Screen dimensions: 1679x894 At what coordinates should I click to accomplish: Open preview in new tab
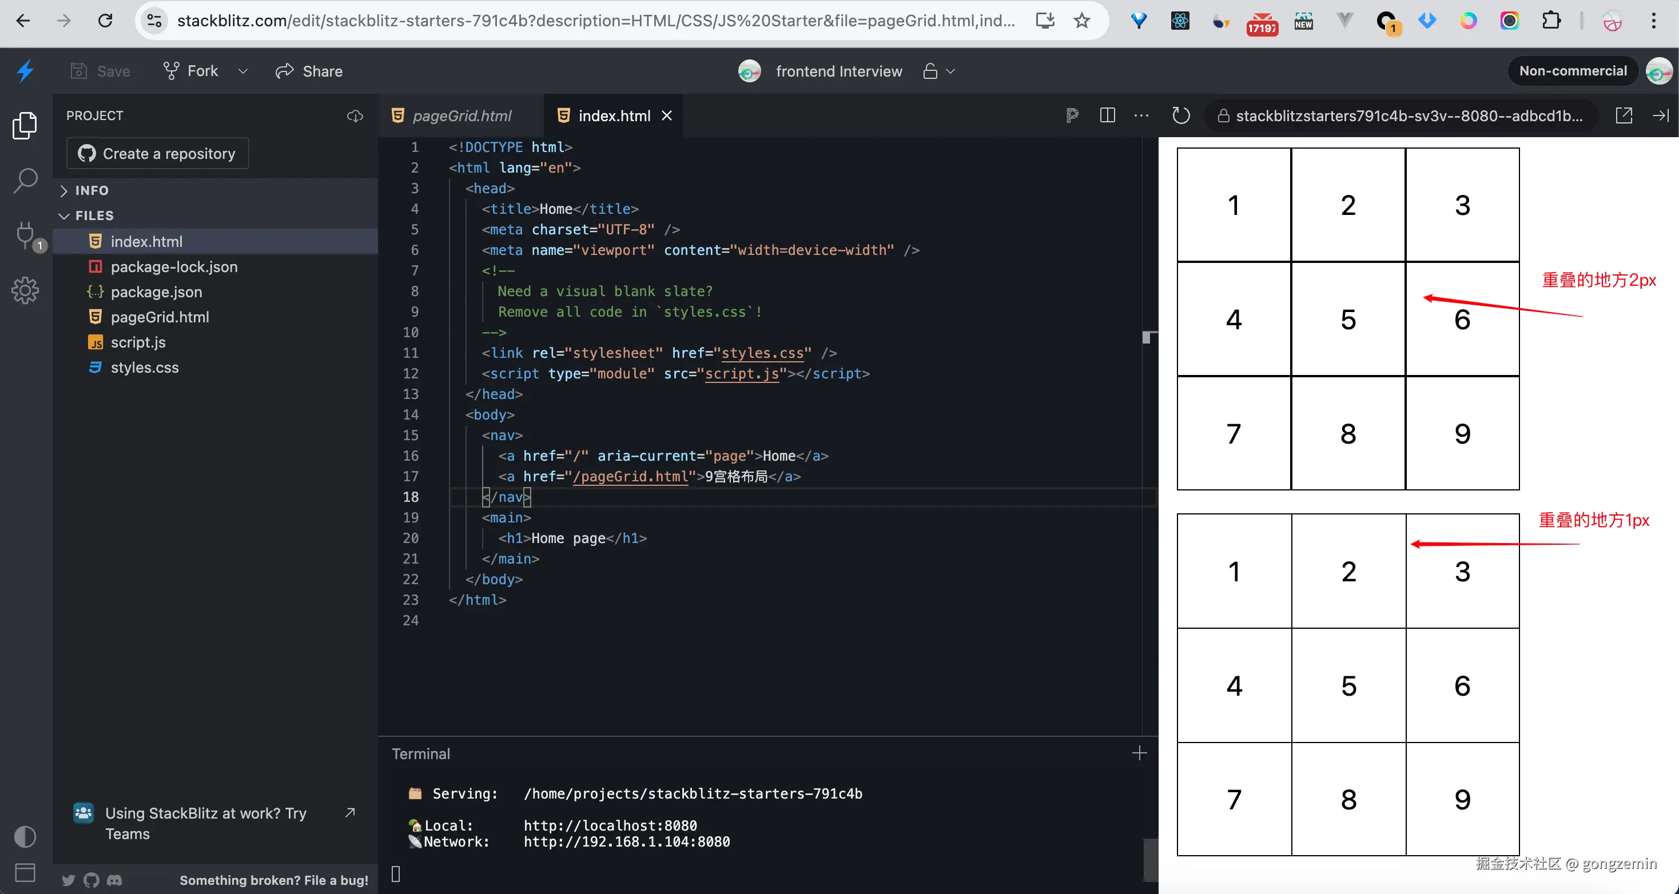pyautogui.click(x=1624, y=115)
